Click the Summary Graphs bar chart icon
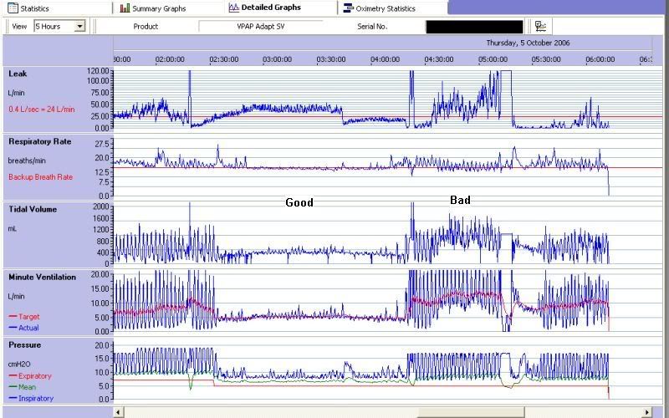 pos(125,8)
